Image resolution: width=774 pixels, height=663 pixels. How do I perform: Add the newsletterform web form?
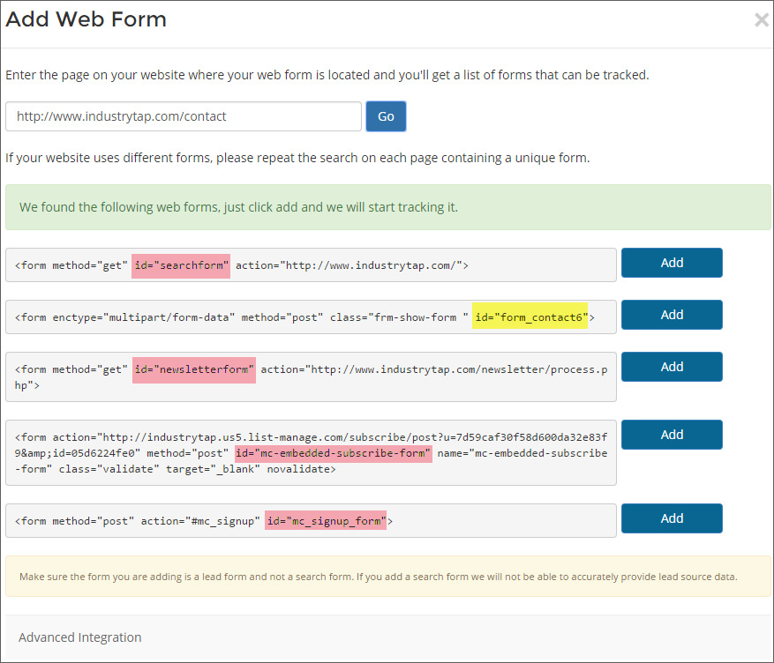tap(672, 367)
